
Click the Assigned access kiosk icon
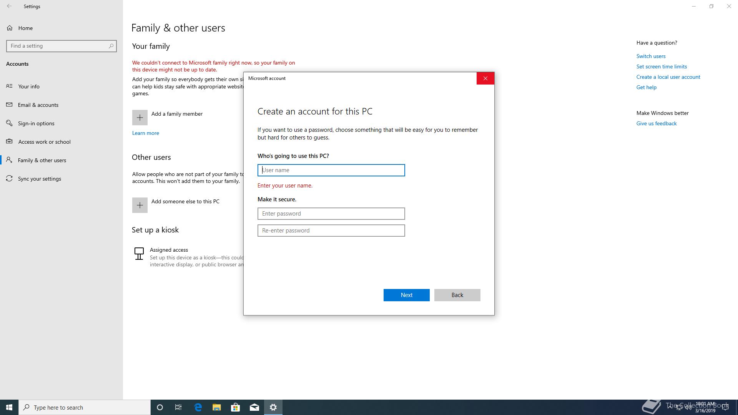pyautogui.click(x=139, y=254)
